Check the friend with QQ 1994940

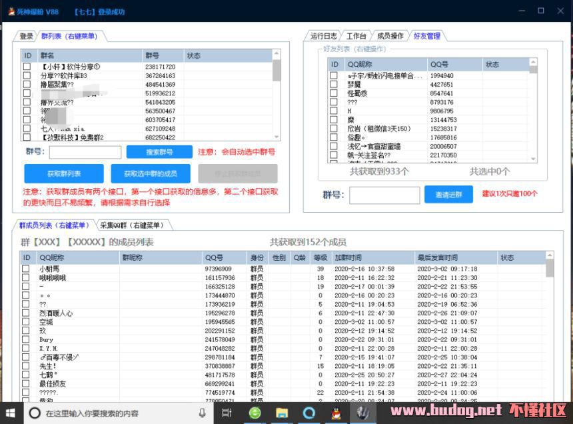click(334, 75)
